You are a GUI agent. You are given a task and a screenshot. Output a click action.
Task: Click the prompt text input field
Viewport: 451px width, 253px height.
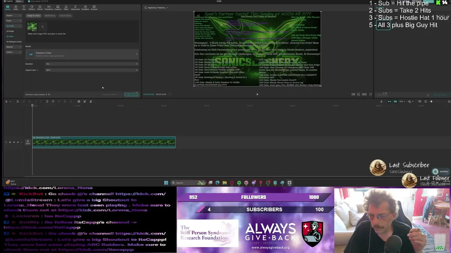[x=83, y=34]
